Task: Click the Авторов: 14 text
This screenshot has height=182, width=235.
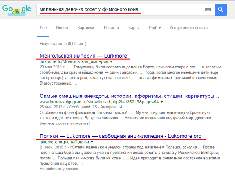Action: click(111, 107)
